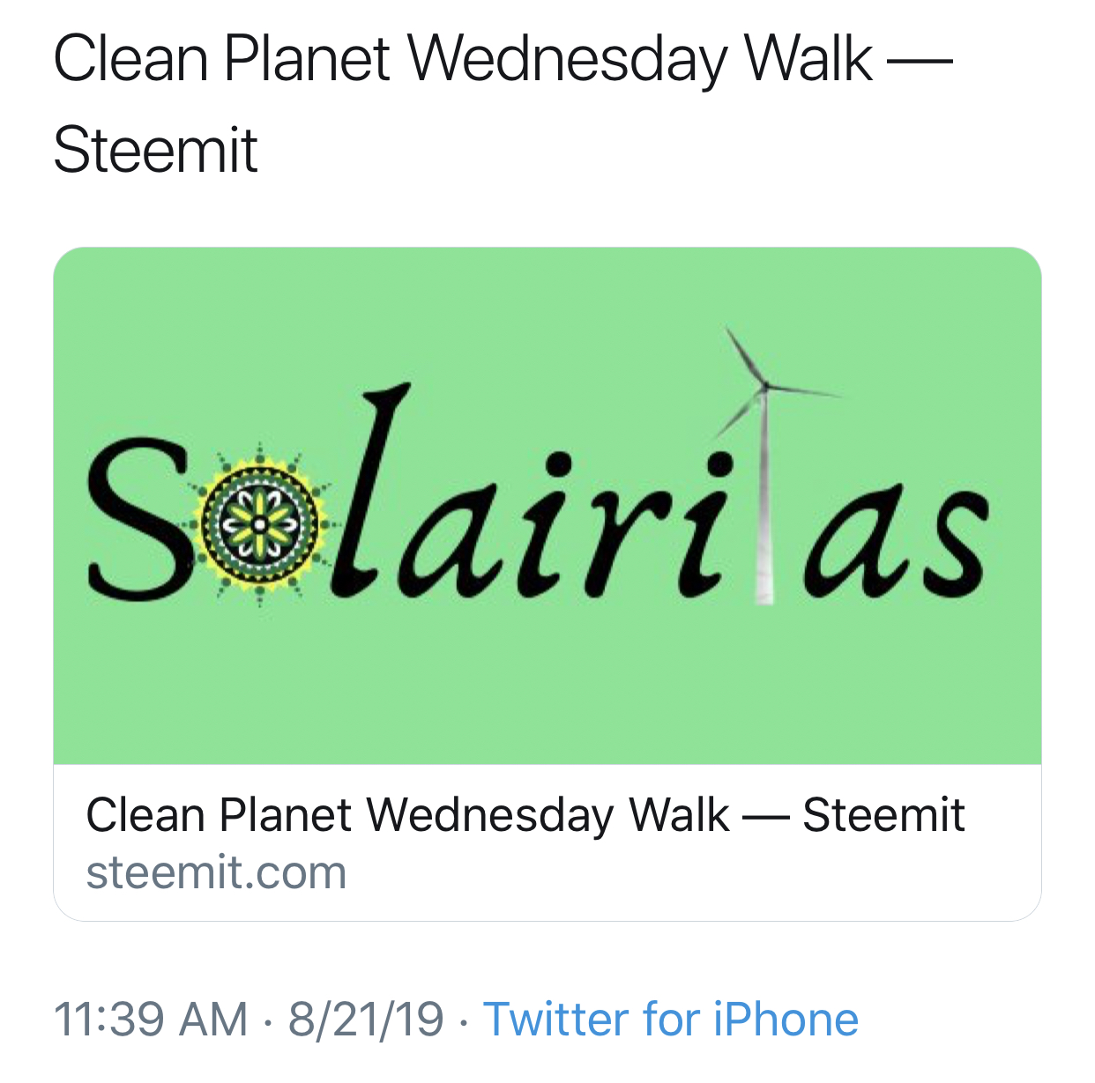1095x1083 pixels.
Task: Click the word Steemit in tweet text
Action: tap(155, 150)
